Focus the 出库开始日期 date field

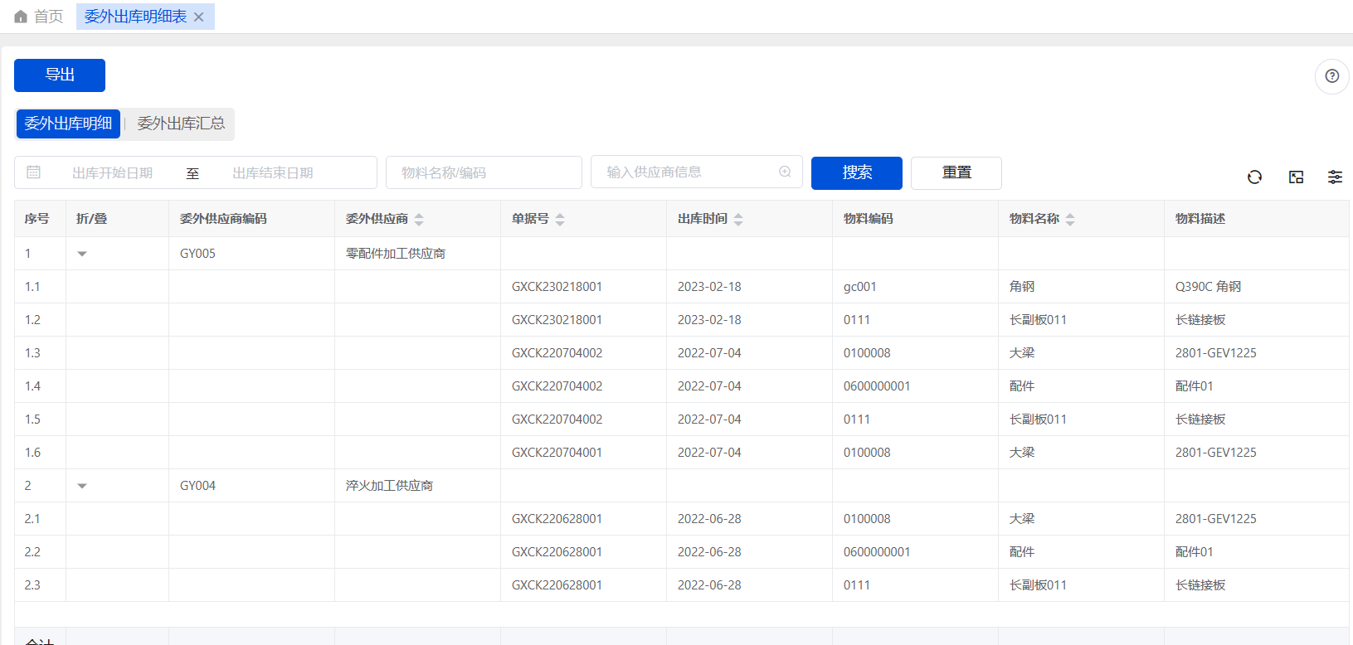click(113, 172)
